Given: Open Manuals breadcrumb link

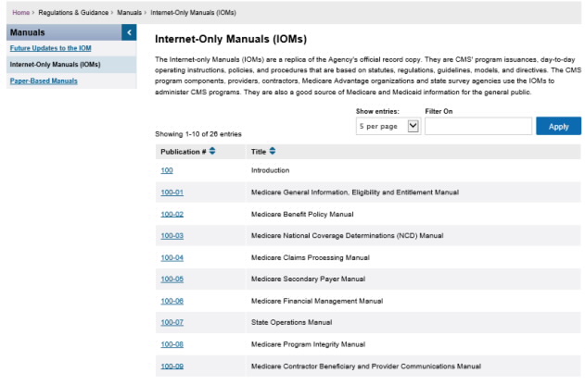Looking at the screenshot, I should pyautogui.click(x=129, y=11).
